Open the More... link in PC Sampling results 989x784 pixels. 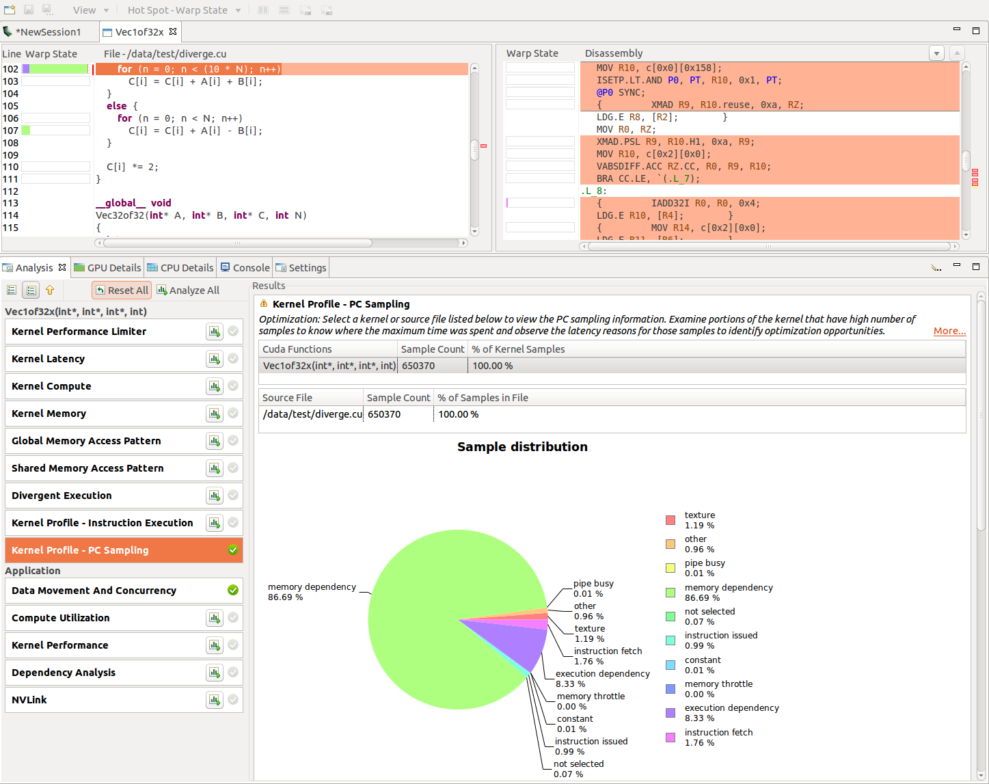[x=949, y=330]
